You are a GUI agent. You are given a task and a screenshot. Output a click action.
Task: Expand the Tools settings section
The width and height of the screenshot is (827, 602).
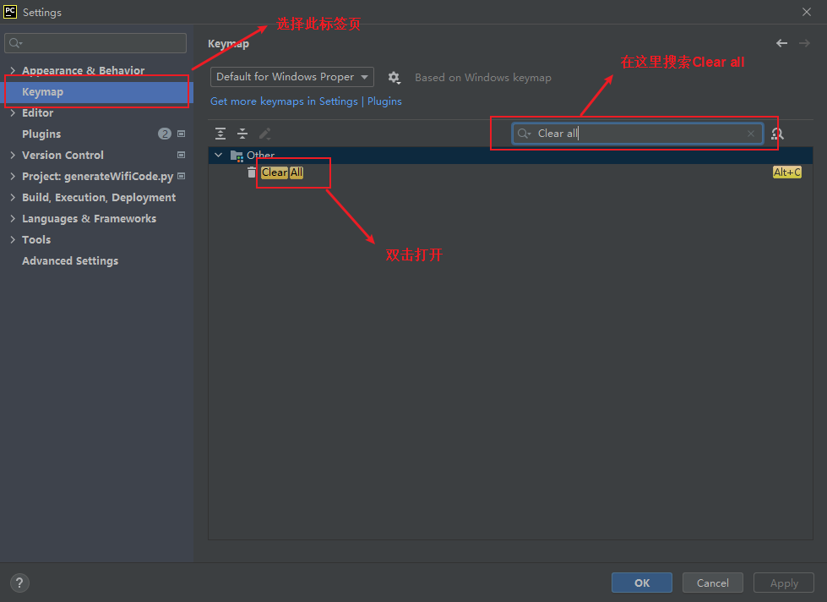12,239
